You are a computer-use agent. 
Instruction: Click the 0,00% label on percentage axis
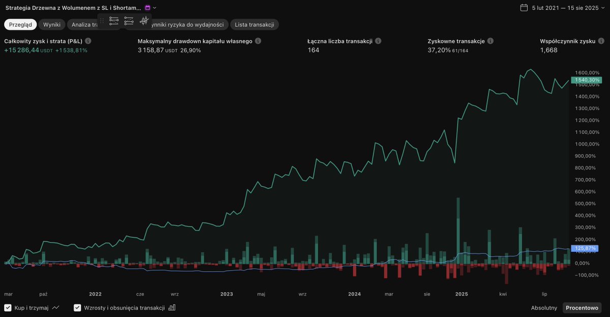(583, 263)
